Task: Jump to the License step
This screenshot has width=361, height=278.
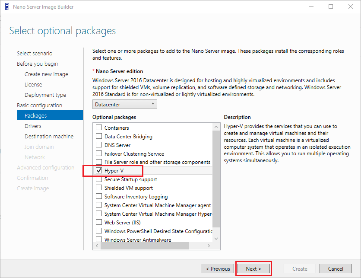Action: pyautogui.click(x=33, y=85)
